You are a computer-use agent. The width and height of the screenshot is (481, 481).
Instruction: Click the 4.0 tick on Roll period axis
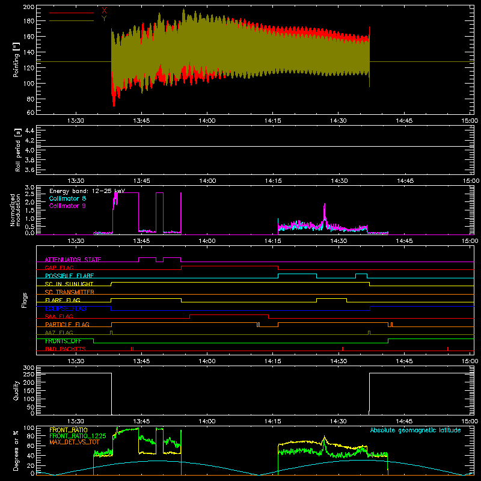coord(29,150)
